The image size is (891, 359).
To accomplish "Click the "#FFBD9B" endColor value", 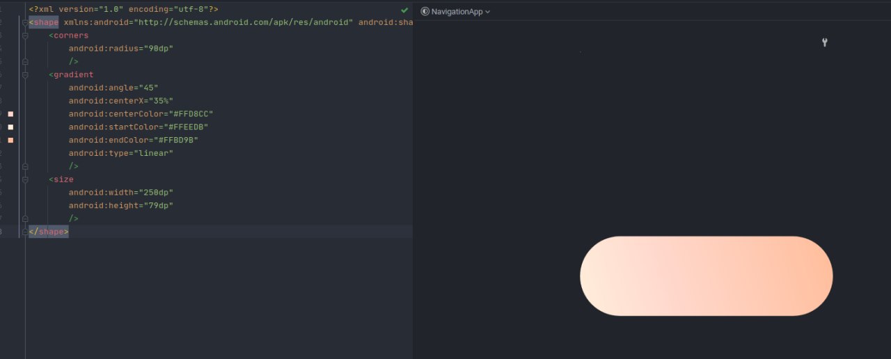I will click(176, 140).
